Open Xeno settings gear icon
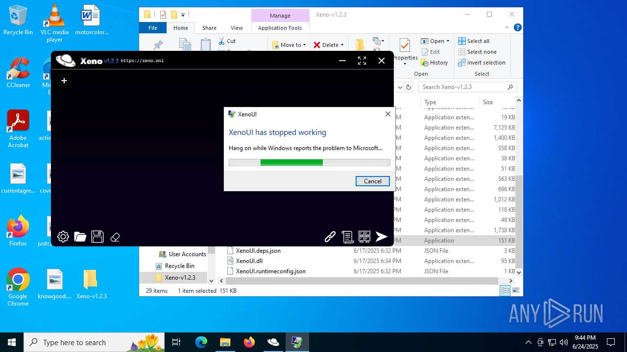 click(63, 237)
